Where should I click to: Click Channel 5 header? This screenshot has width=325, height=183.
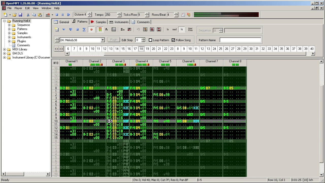(x=165, y=63)
